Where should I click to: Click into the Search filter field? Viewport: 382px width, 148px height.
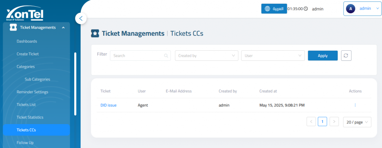pos(140,56)
